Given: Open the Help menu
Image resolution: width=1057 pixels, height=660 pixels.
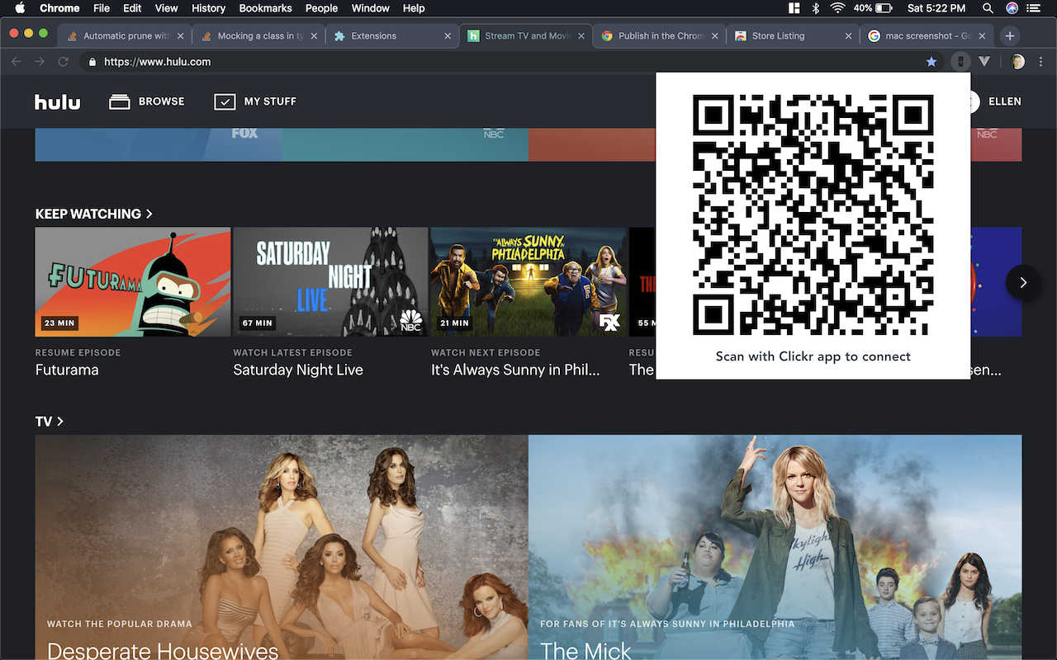Looking at the screenshot, I should point(414,8).
